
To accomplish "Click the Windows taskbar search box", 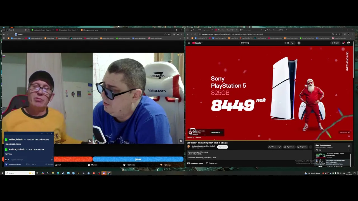I will pyautogui.click(x=20, y=173).
